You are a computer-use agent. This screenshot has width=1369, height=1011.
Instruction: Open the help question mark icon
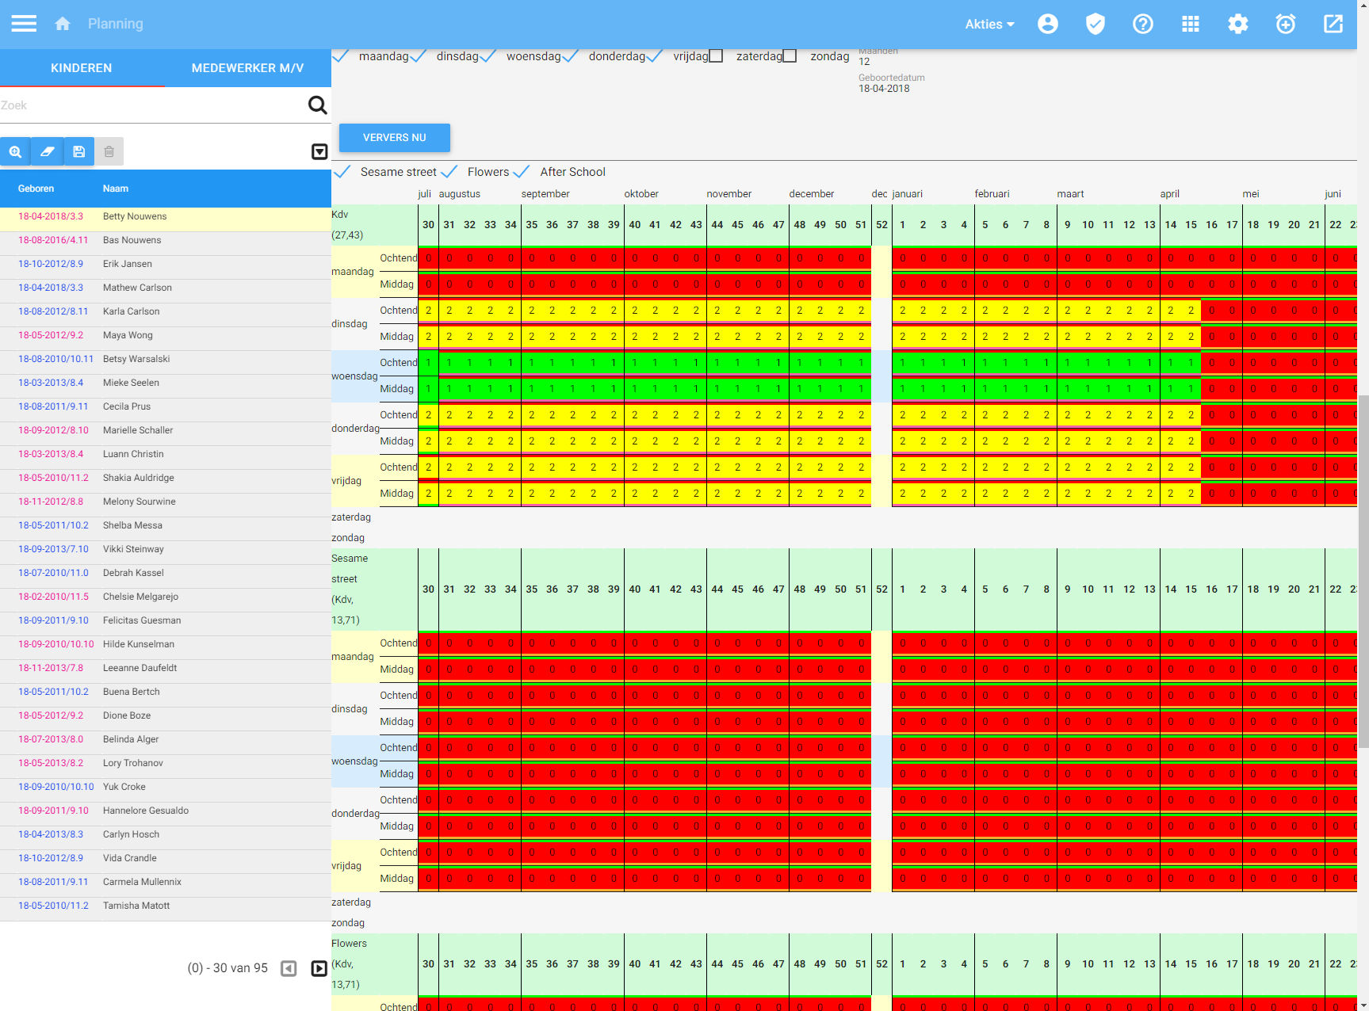tap(1142, 24)
